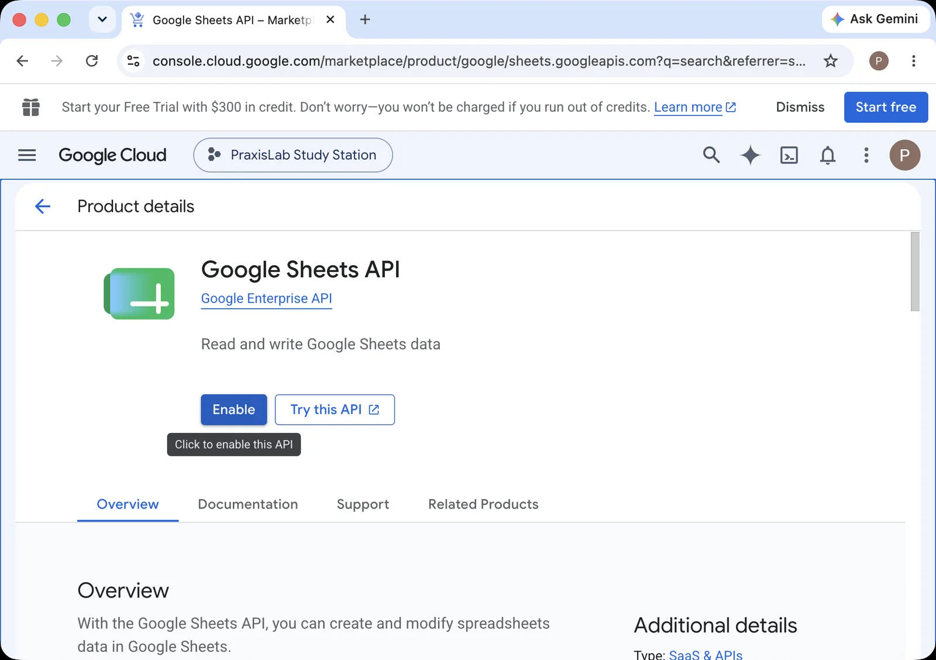Click the Additional details heading
Image resolution: width=936 pixels, height=660 pixels.
click(x=715, y=625)
